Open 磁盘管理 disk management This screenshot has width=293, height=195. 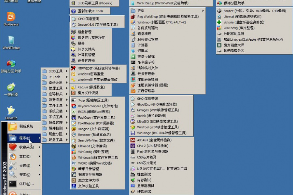tap(91, 32)
